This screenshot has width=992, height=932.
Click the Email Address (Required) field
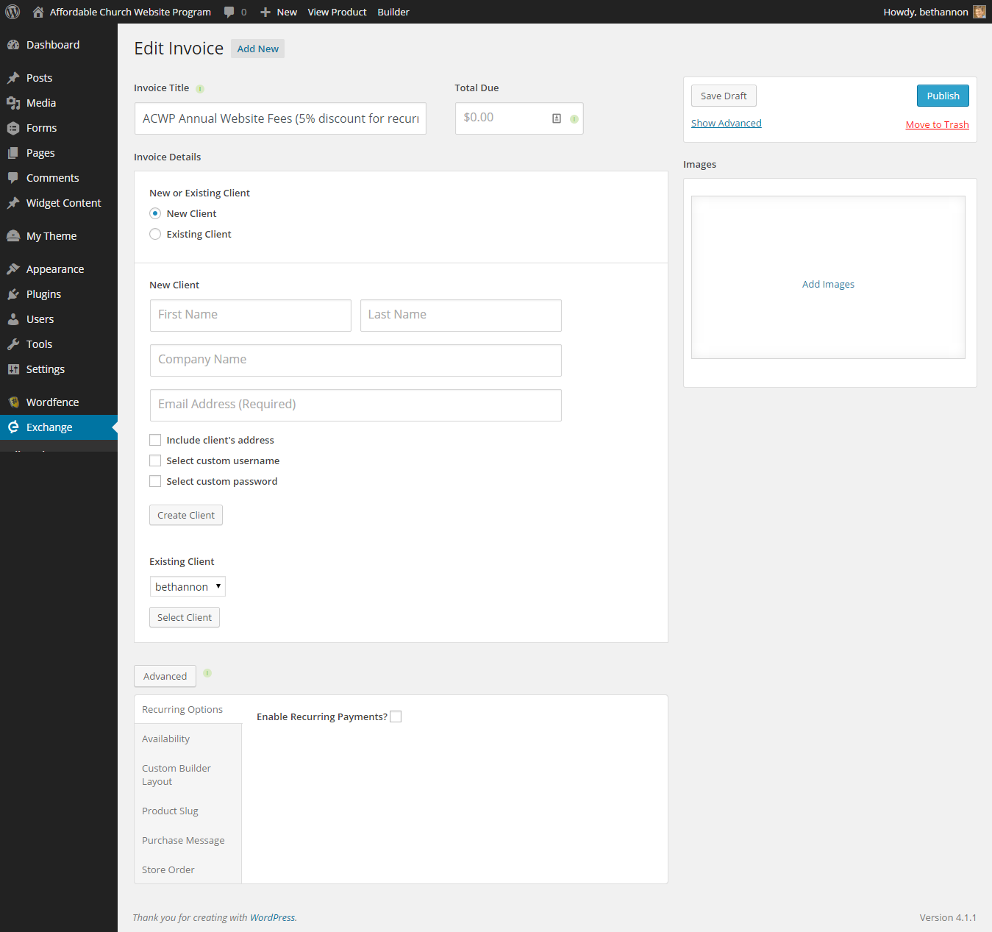(356, 405)
